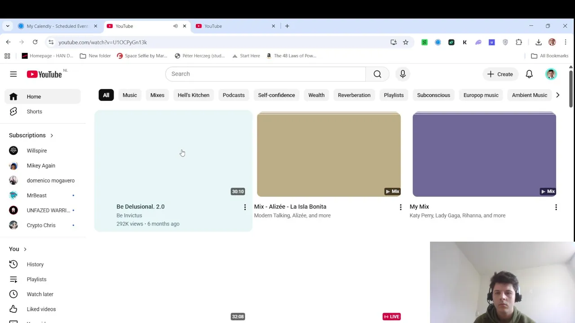Screen dimensions: 575x323
Task: Open the Chrome apps grid in bookmarks bar
Action: tap(7, 56)
